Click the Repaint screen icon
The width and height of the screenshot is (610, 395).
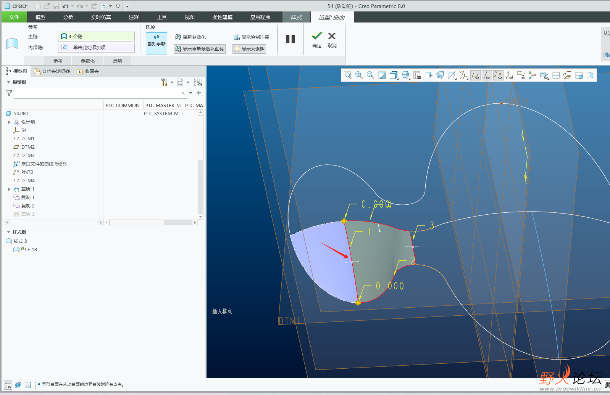382,75
